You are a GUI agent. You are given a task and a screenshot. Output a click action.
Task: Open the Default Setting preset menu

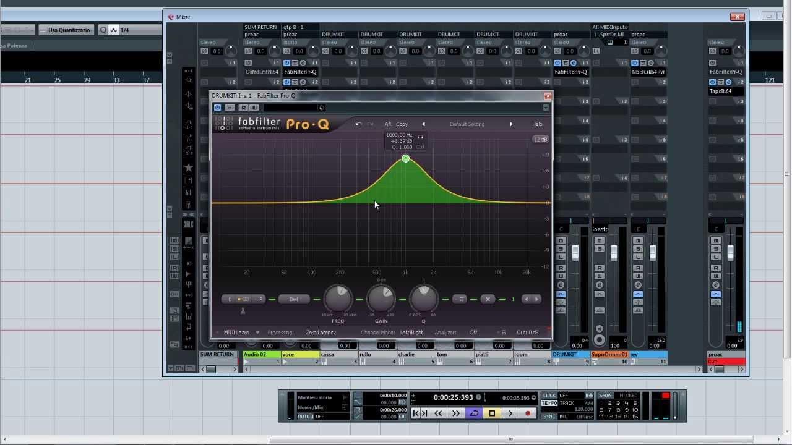467,124
